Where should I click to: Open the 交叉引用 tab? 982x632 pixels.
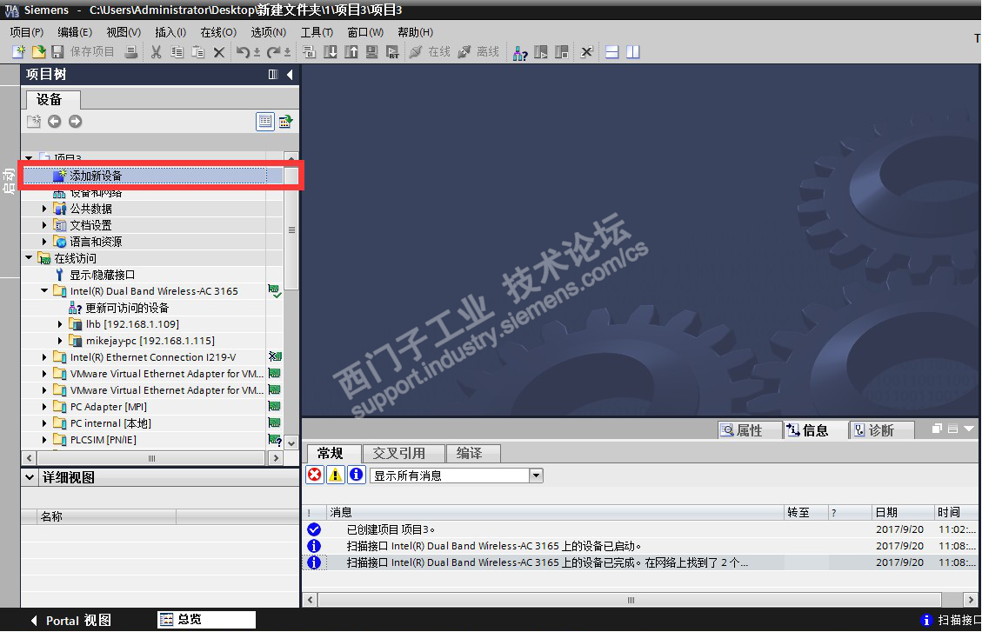404,453
